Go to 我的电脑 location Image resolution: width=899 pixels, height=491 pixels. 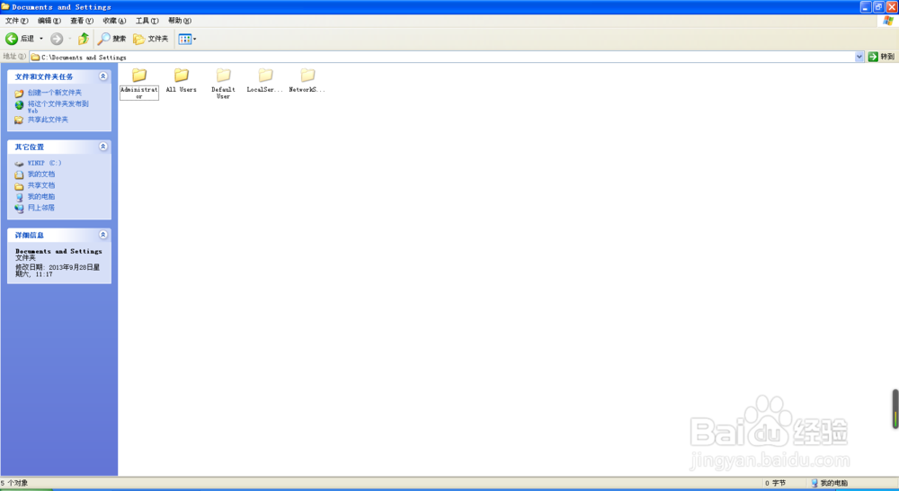41,196
